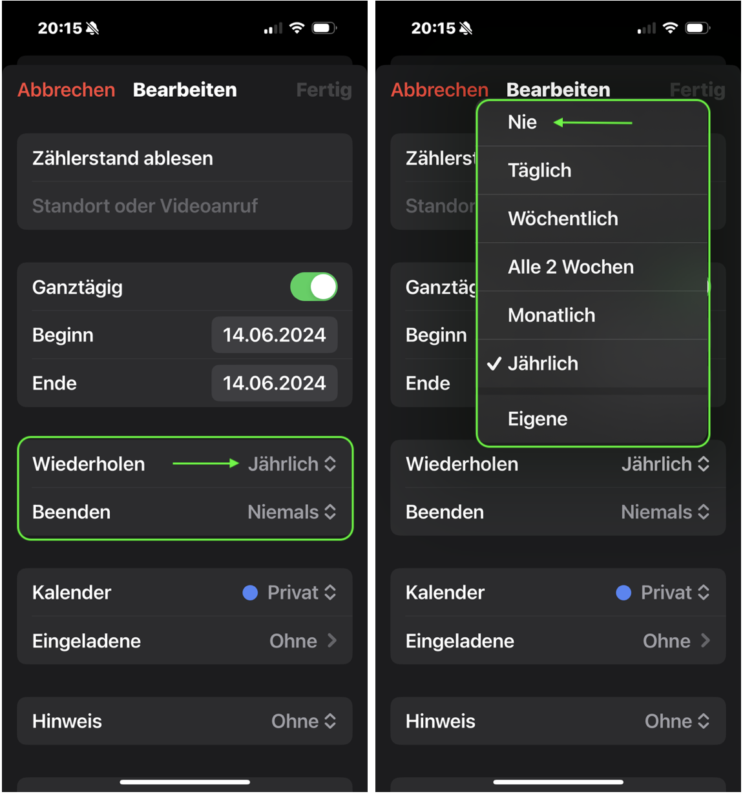Tap the up-down arrows beside Hinweis Ohne, right screen

click(x=704, y=721)
